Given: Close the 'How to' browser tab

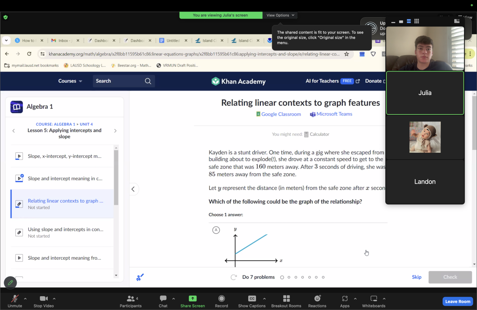Looking at the screenshot, I should [42, 41].
